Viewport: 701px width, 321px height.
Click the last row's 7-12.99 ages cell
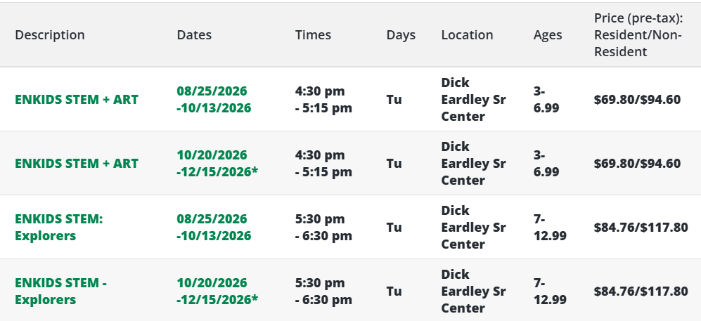[550, 291]
